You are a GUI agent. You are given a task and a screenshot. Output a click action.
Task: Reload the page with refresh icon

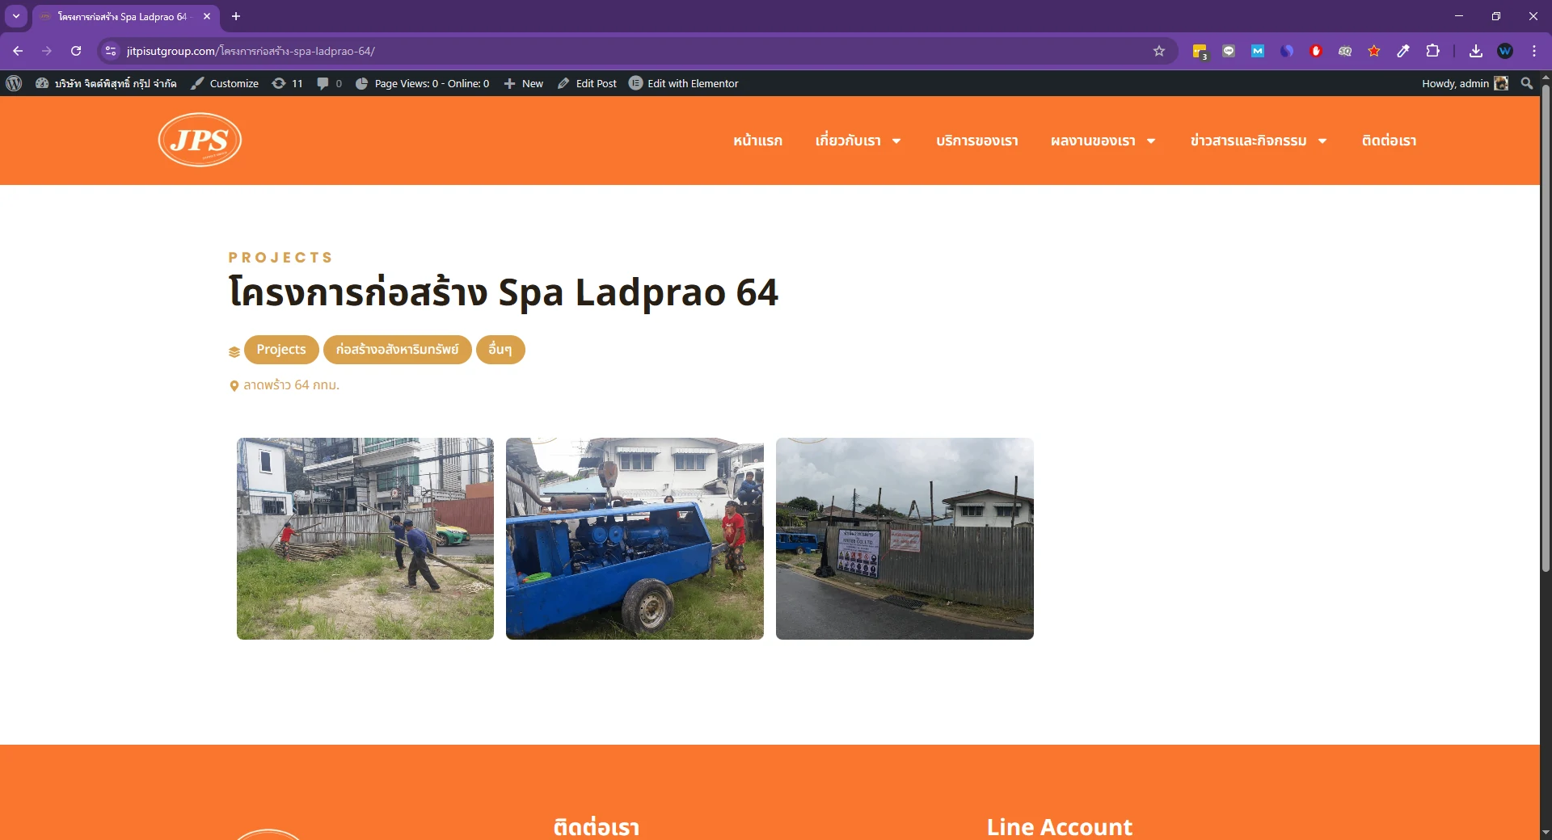coord(76,51)
